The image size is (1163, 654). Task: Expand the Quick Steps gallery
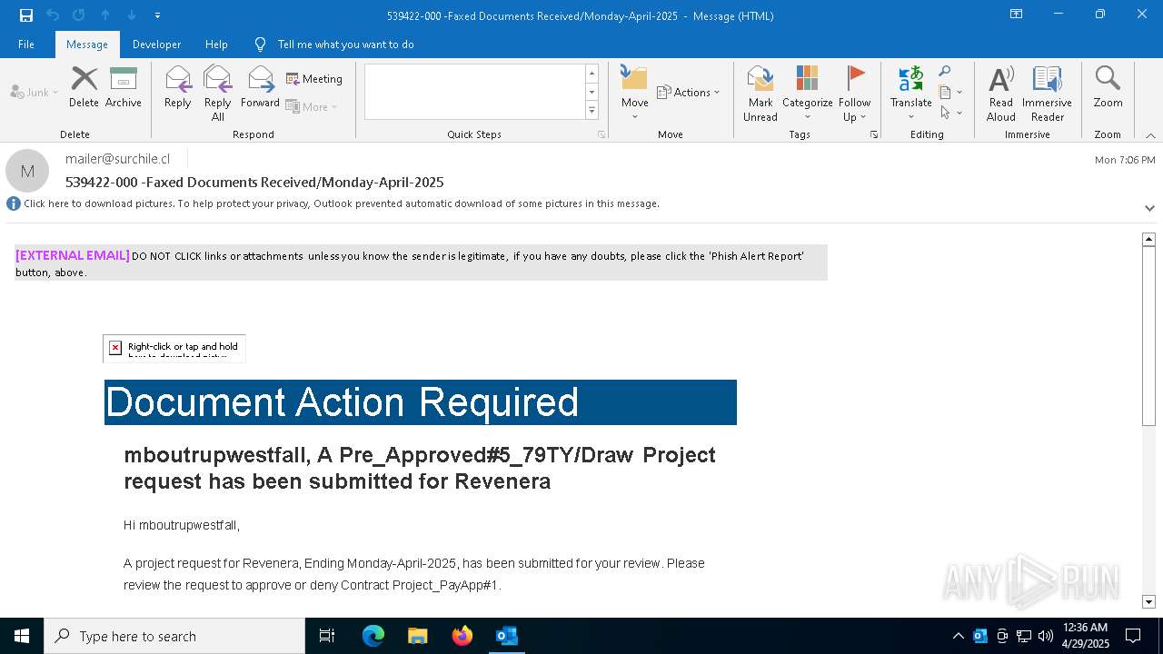pos(592,111)
